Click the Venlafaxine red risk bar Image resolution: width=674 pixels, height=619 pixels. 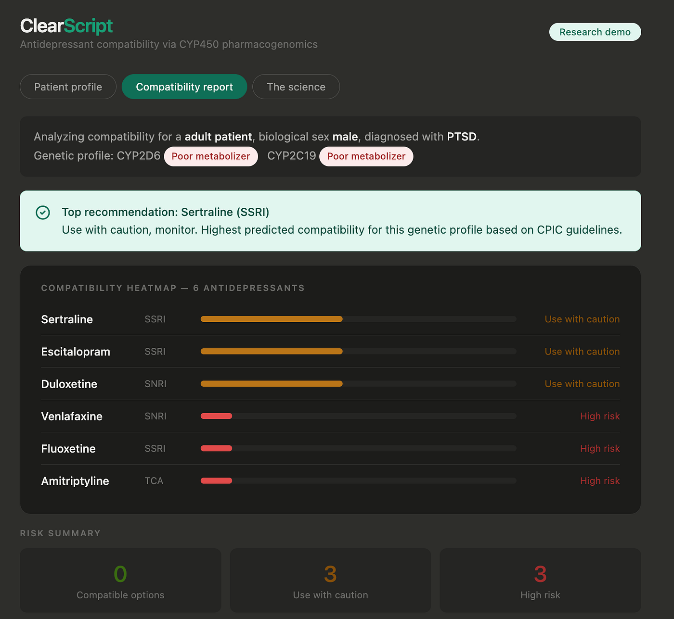(216, 416)
